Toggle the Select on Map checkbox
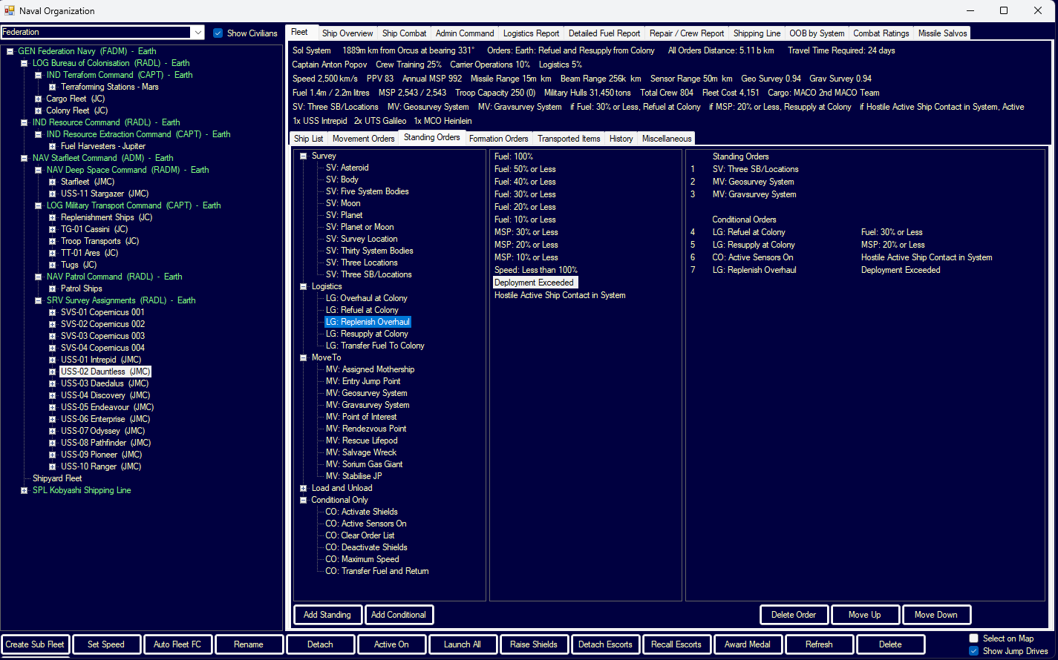The height and width of the screenshot is (660, 1058). [974, 638]
